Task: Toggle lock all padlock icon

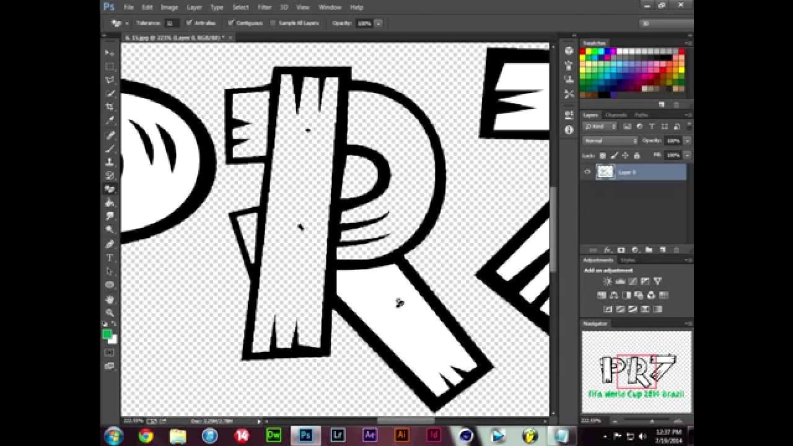Action: (636, 155)
